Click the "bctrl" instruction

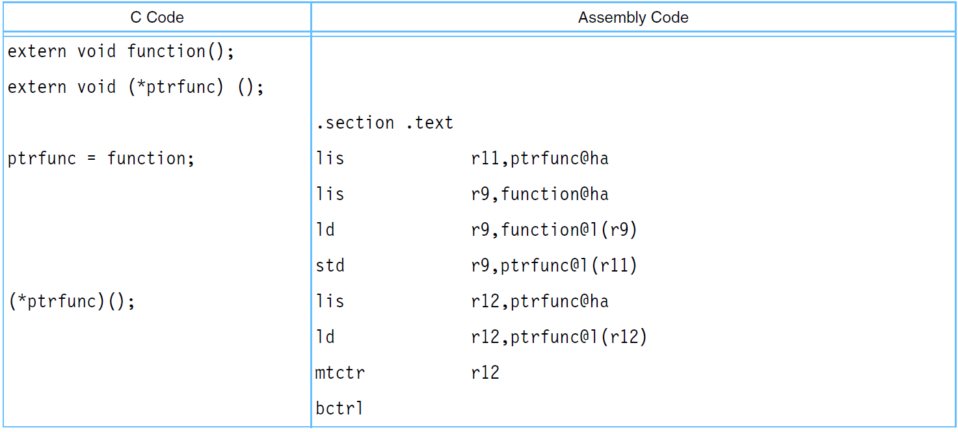click(339, 409)
